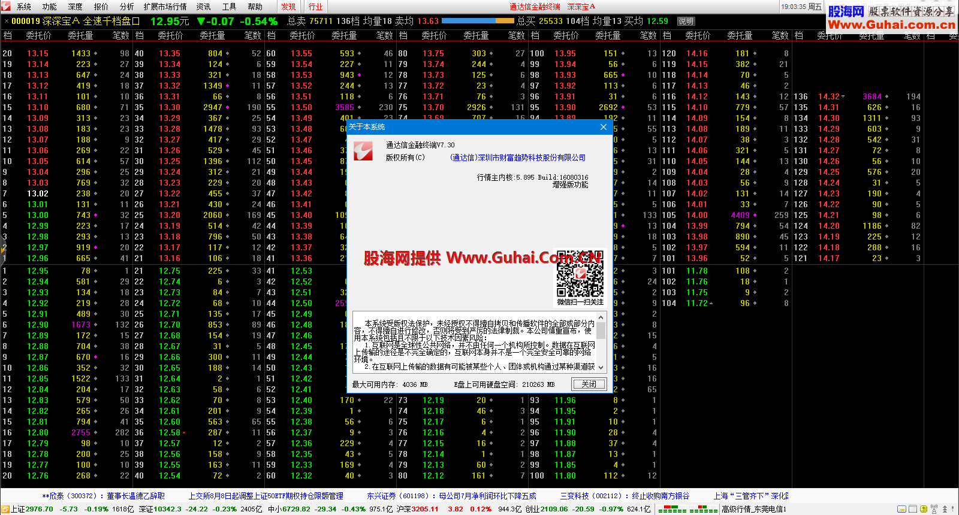
Task: Click the purple order volume 3684
Action: pyautogui.click(x=872, y=96)
